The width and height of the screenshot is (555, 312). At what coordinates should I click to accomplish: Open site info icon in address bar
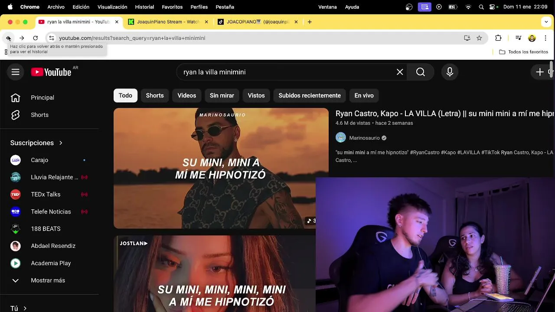(x=51, y=38)
